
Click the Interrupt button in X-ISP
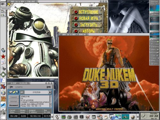[14, 101]
